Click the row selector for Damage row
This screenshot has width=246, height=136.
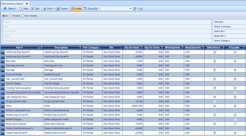click(x=3, y=70)
